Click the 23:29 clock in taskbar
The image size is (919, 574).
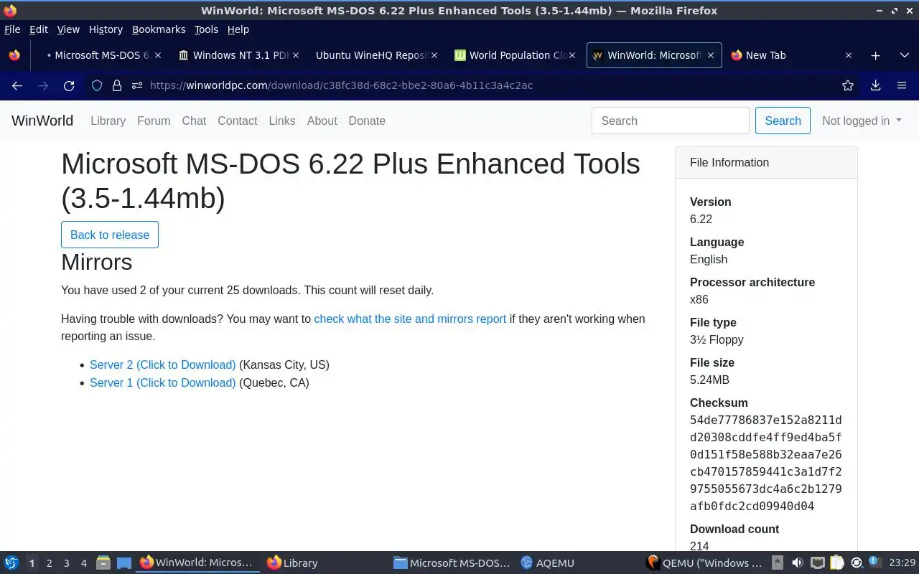[902, 563]
